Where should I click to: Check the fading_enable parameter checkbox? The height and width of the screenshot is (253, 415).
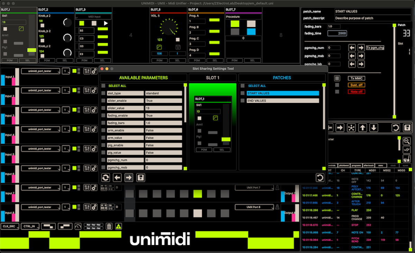tap(103, 115)
